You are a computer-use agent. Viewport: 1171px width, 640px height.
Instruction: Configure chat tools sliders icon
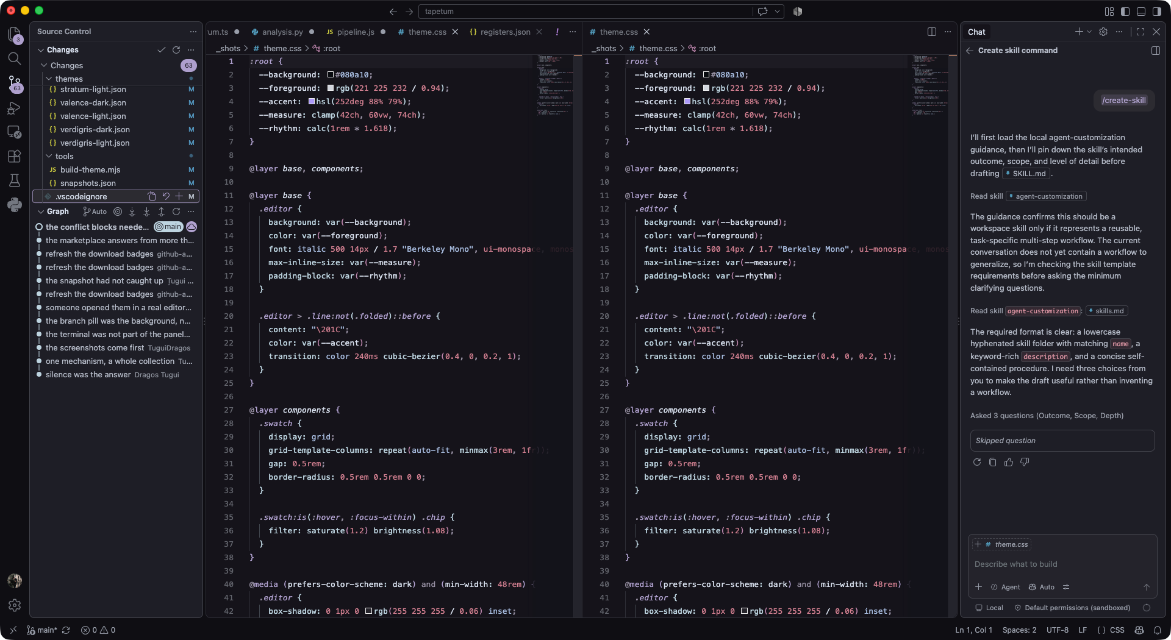click(1066, 587)
